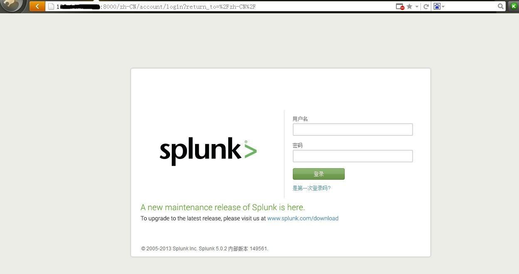This screenshot has height=274, width=519.
Task: Click the Splunk logo
Action: coord(208,152)
